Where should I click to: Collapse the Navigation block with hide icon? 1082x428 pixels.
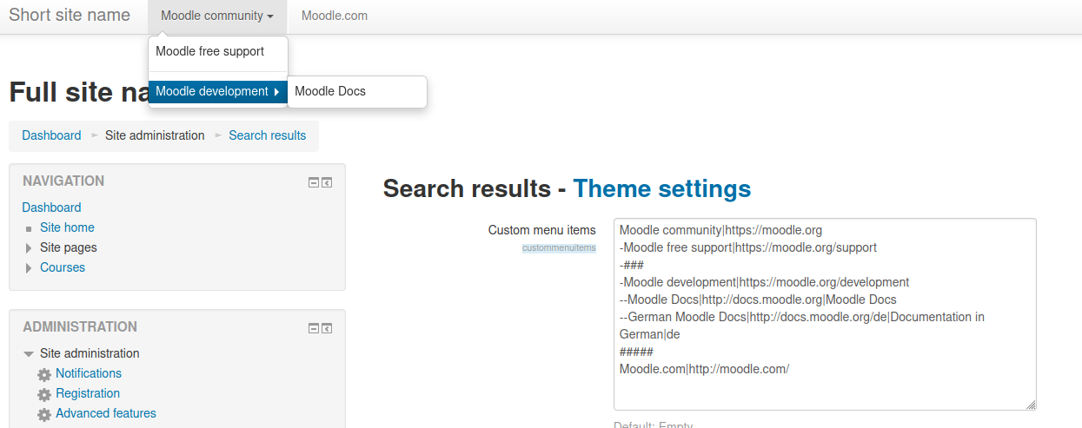[x=314, y=182]
